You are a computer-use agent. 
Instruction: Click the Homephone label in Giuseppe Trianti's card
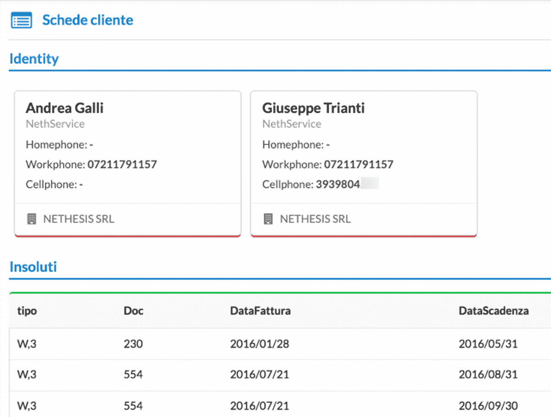(x=293, y=145)
